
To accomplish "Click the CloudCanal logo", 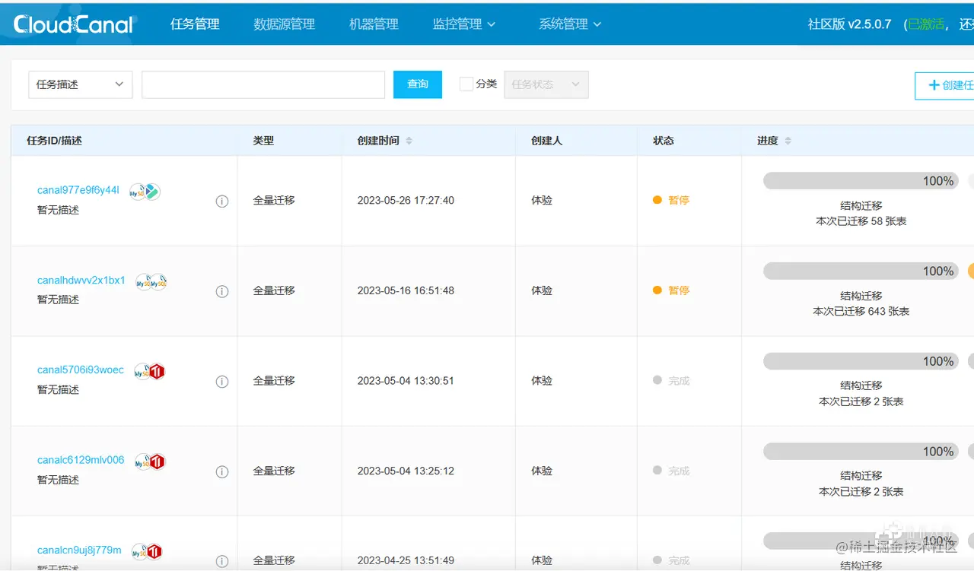I will (x=74, y=24).
